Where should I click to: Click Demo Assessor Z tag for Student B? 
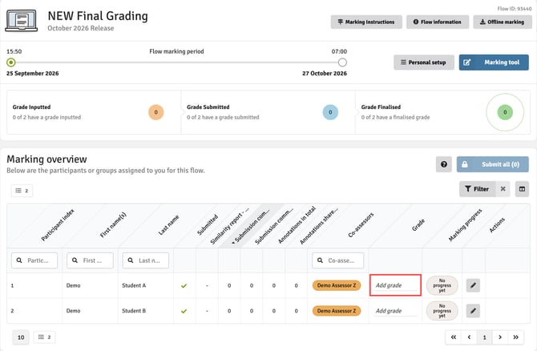[337, 311]
